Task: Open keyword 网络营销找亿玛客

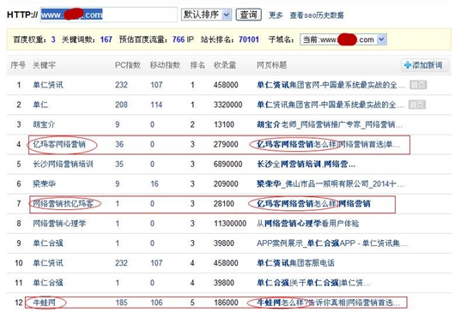Action: click(x=63, y=203)
